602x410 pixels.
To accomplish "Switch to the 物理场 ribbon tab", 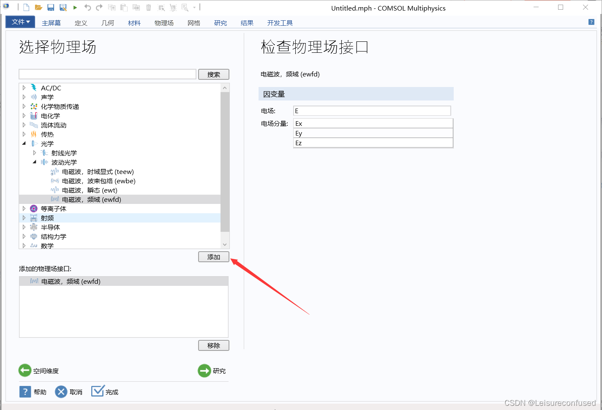I will point(164,23).
